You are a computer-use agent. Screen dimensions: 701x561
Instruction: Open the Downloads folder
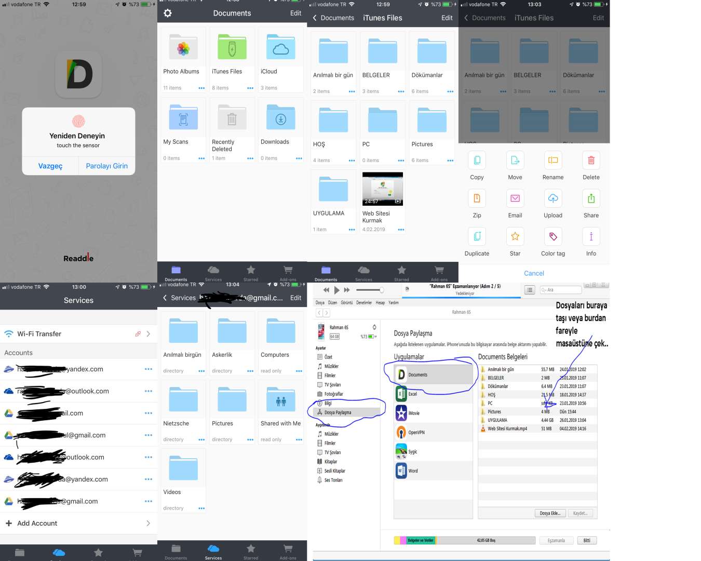pyautogui.click(x=280, y=117)
